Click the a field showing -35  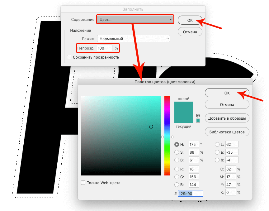point(232,152)
